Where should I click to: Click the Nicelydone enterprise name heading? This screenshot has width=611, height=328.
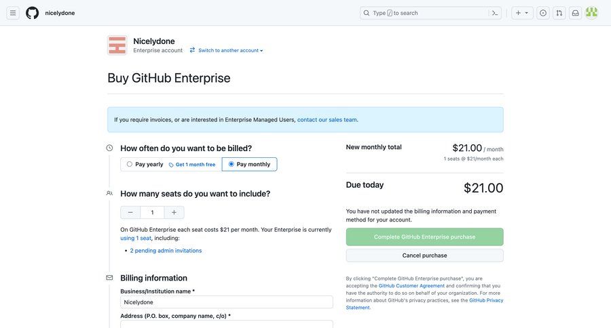pyautogui.click(x=154, y=41)
